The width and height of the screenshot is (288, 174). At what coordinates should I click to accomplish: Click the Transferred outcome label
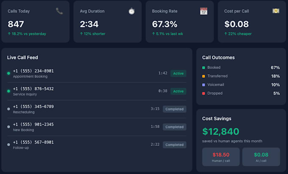[217, 76]
